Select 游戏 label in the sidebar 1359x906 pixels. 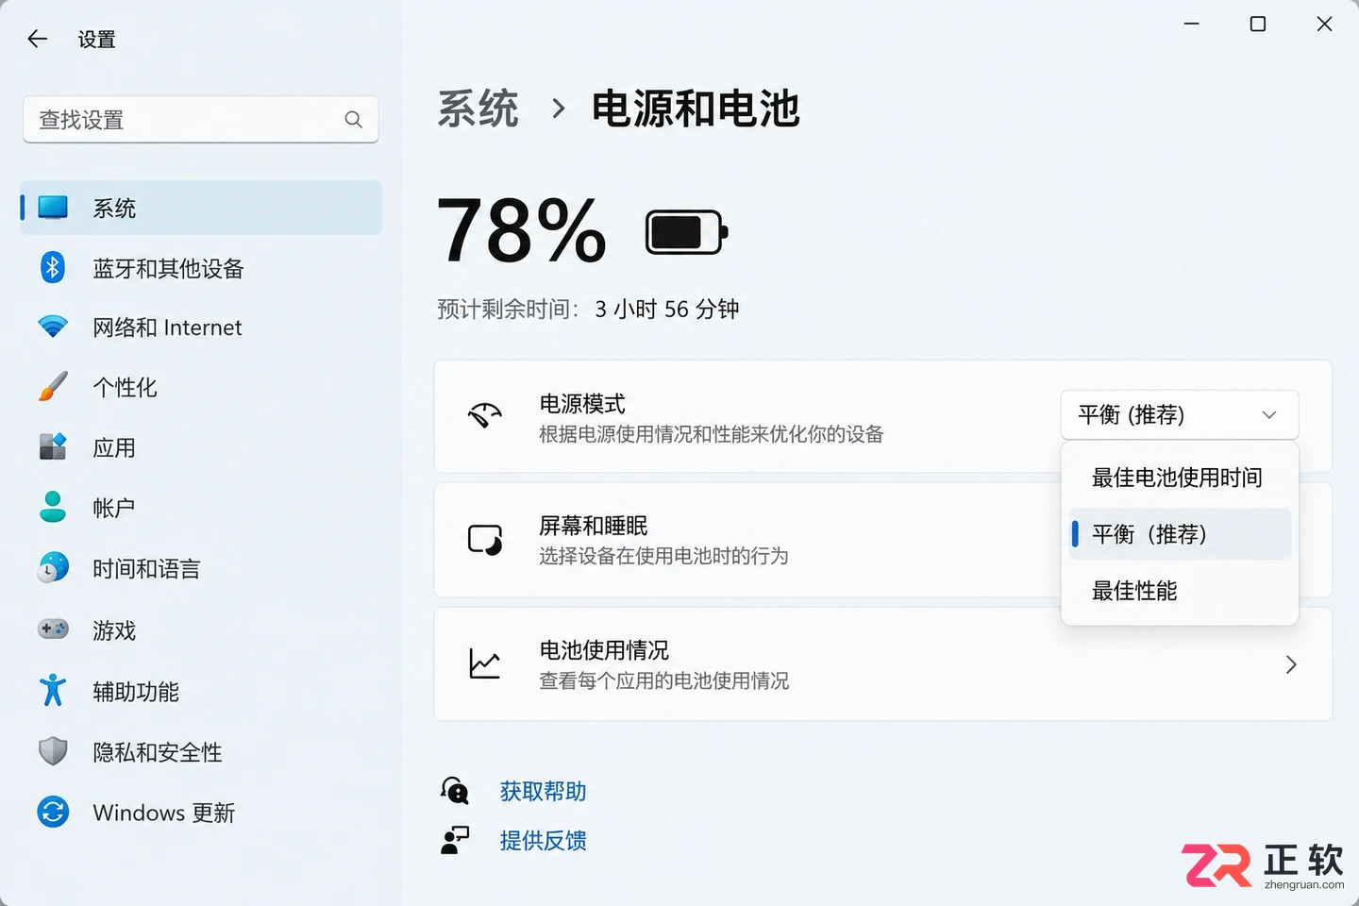[114, 629]
